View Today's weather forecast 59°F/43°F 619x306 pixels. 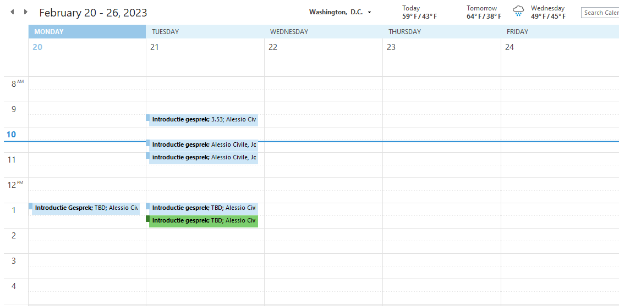(419, 12)
